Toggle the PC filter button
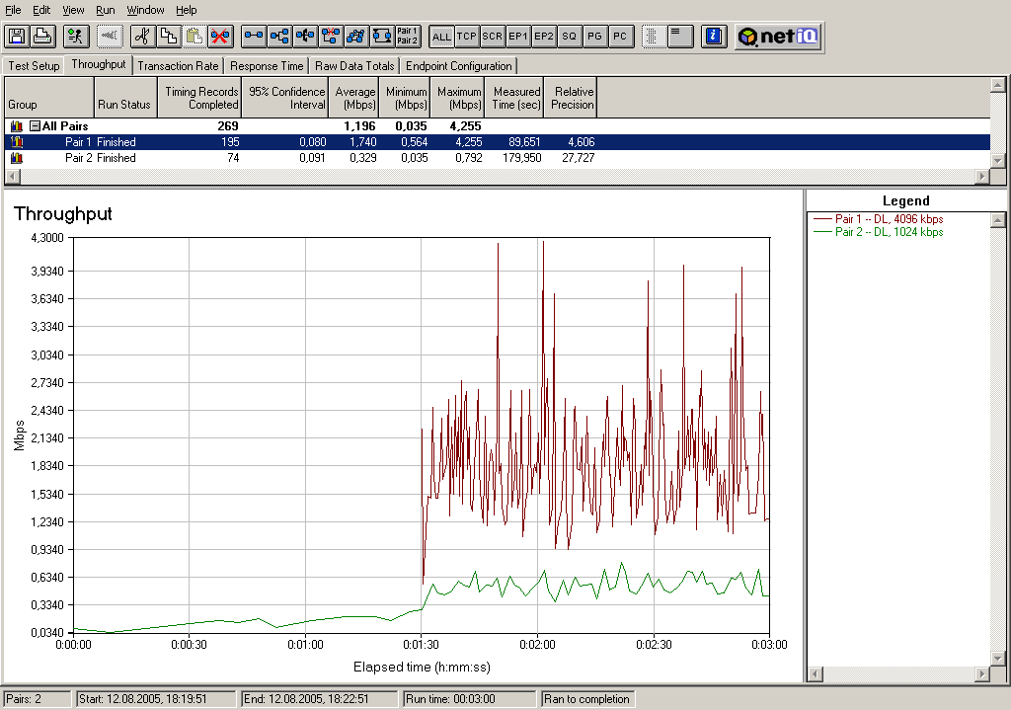 coord(620,37)
